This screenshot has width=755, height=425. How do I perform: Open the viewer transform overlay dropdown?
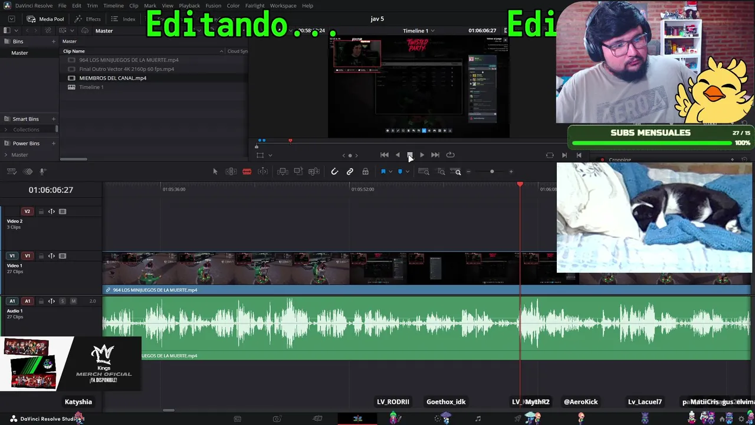pos(270,155)
